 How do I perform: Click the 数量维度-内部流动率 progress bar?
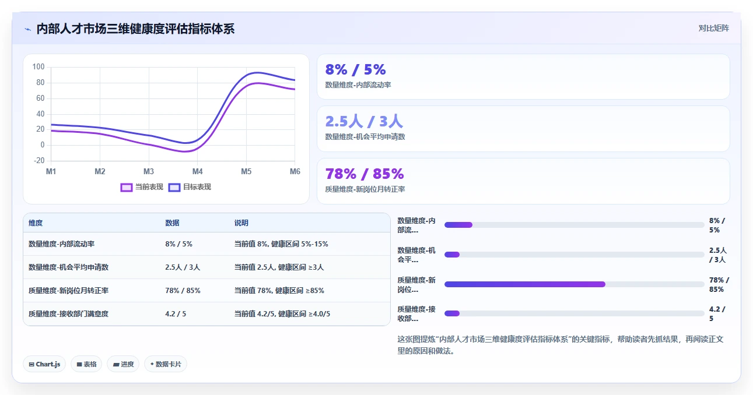(575, 225)
